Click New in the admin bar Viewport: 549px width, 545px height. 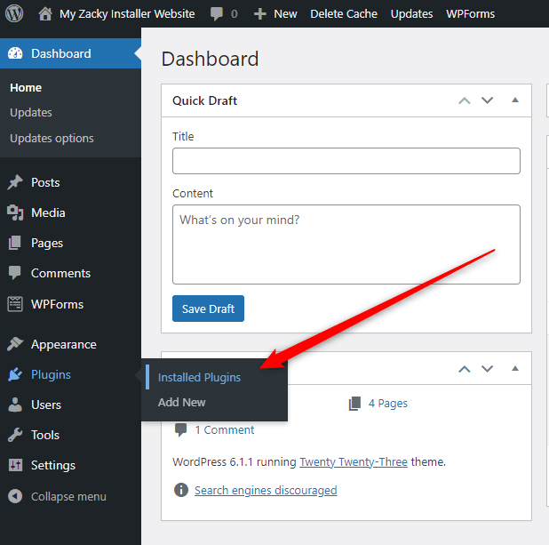click(x=285, y=14)
